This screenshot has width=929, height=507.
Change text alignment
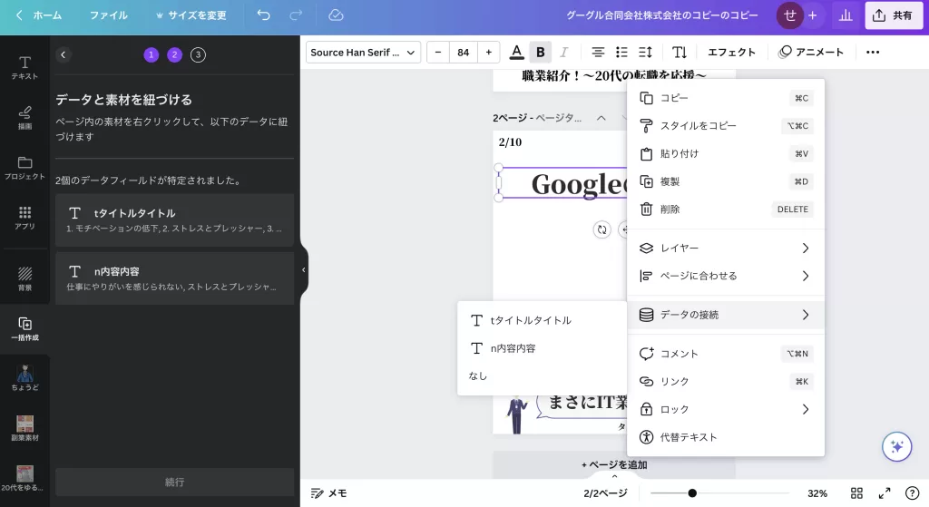pyautogui.click(x=598, y=52)
